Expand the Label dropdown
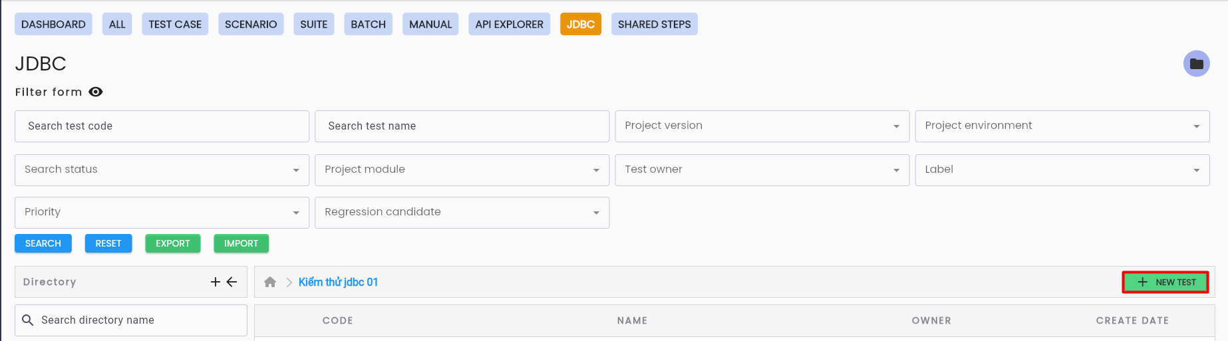The image size is (1228, 341). point(1062,170)
